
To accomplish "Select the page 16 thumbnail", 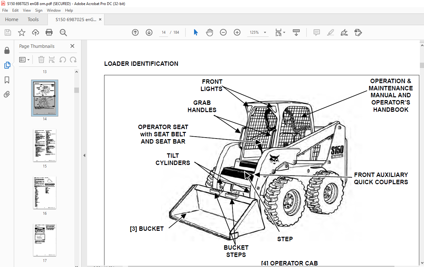I will [45, 192].
